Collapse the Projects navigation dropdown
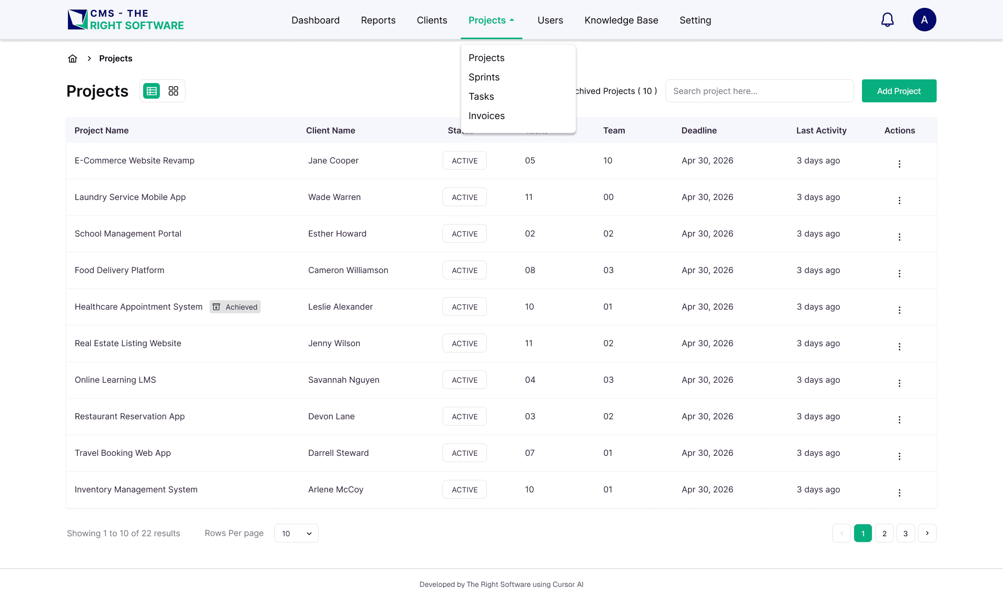Screen dimensions: 1003x601 (x=491, y=20)
